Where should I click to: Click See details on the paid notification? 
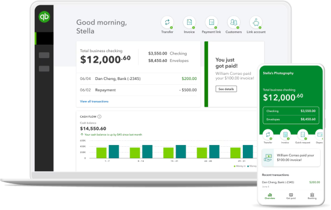[x=226, y=89]
